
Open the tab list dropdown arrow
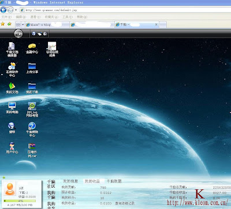pos(23,25)
